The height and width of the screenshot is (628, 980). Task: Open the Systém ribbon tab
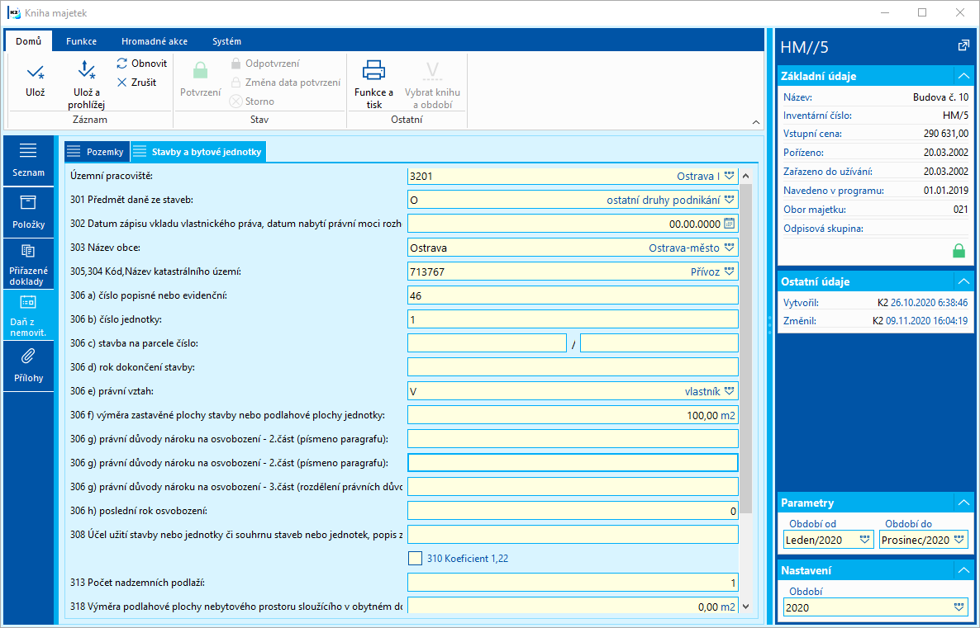(x=226, y=41)
